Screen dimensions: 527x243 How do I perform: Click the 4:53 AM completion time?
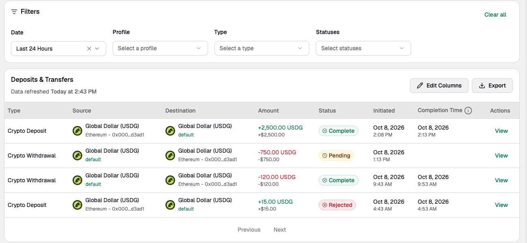427,209
